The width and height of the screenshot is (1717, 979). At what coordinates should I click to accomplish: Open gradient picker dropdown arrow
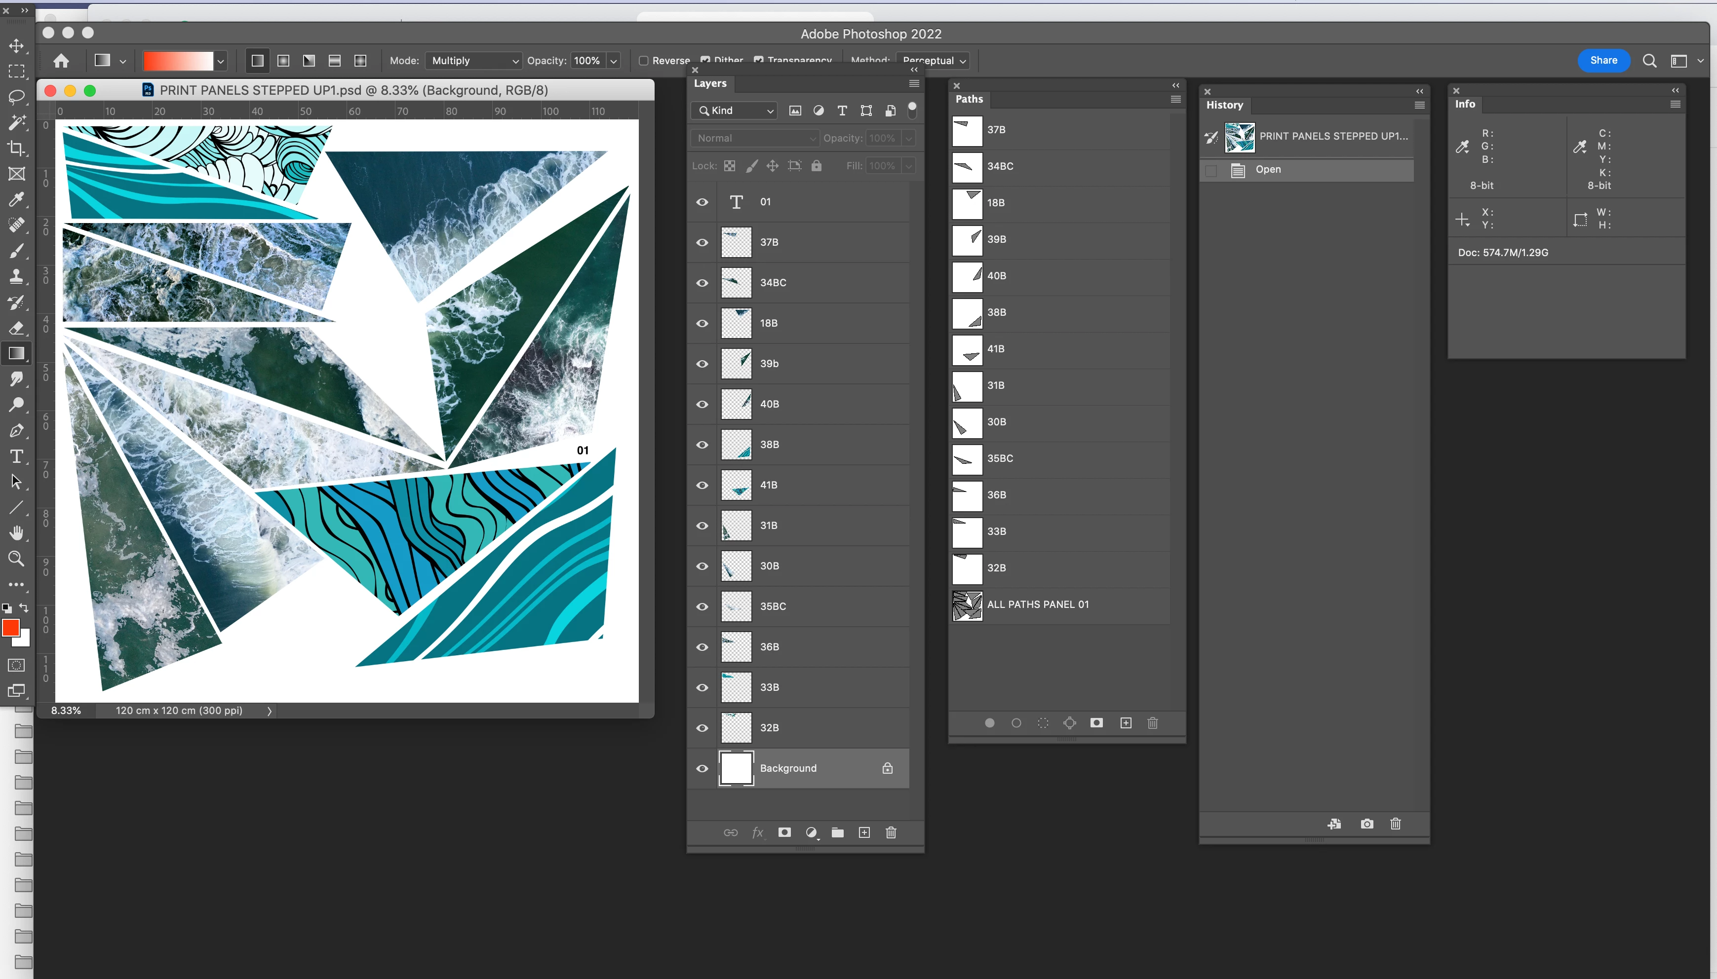[221, 61]
